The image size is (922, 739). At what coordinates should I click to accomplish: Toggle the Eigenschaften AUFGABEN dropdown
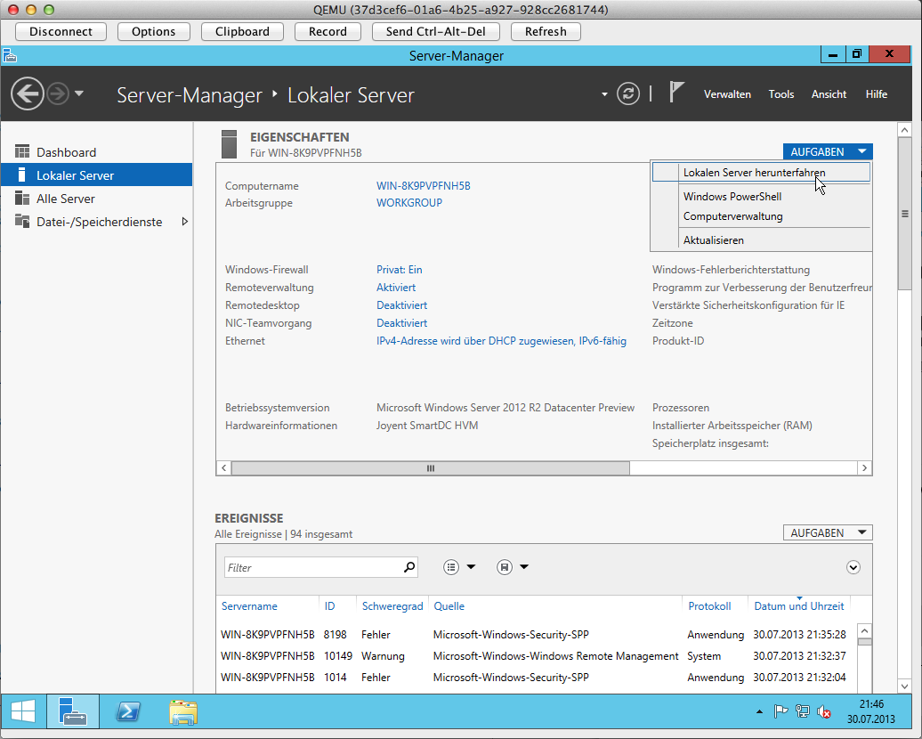pos(828,151)
